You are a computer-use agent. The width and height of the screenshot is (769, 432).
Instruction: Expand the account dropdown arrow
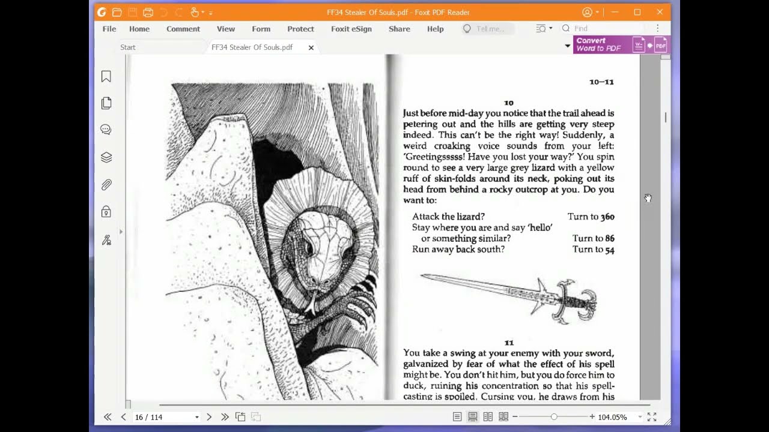(597, 13)
